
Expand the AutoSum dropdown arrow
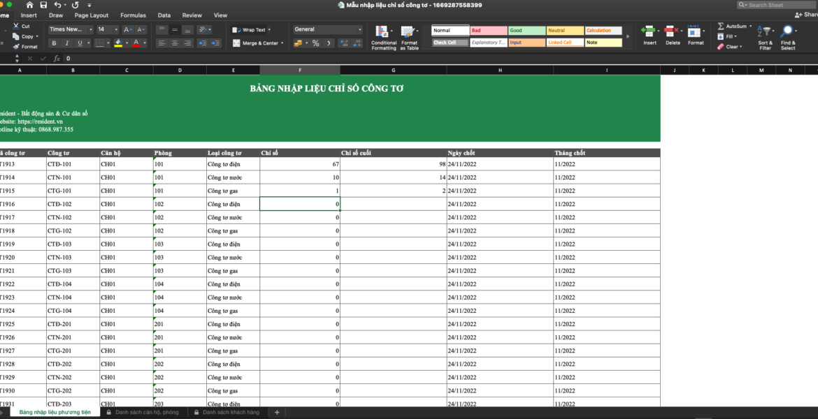tap(752, 27)
